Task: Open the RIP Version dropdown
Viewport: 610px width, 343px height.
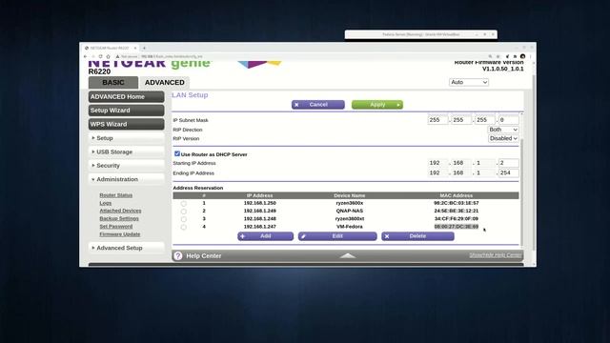Action: click(503, 138)
